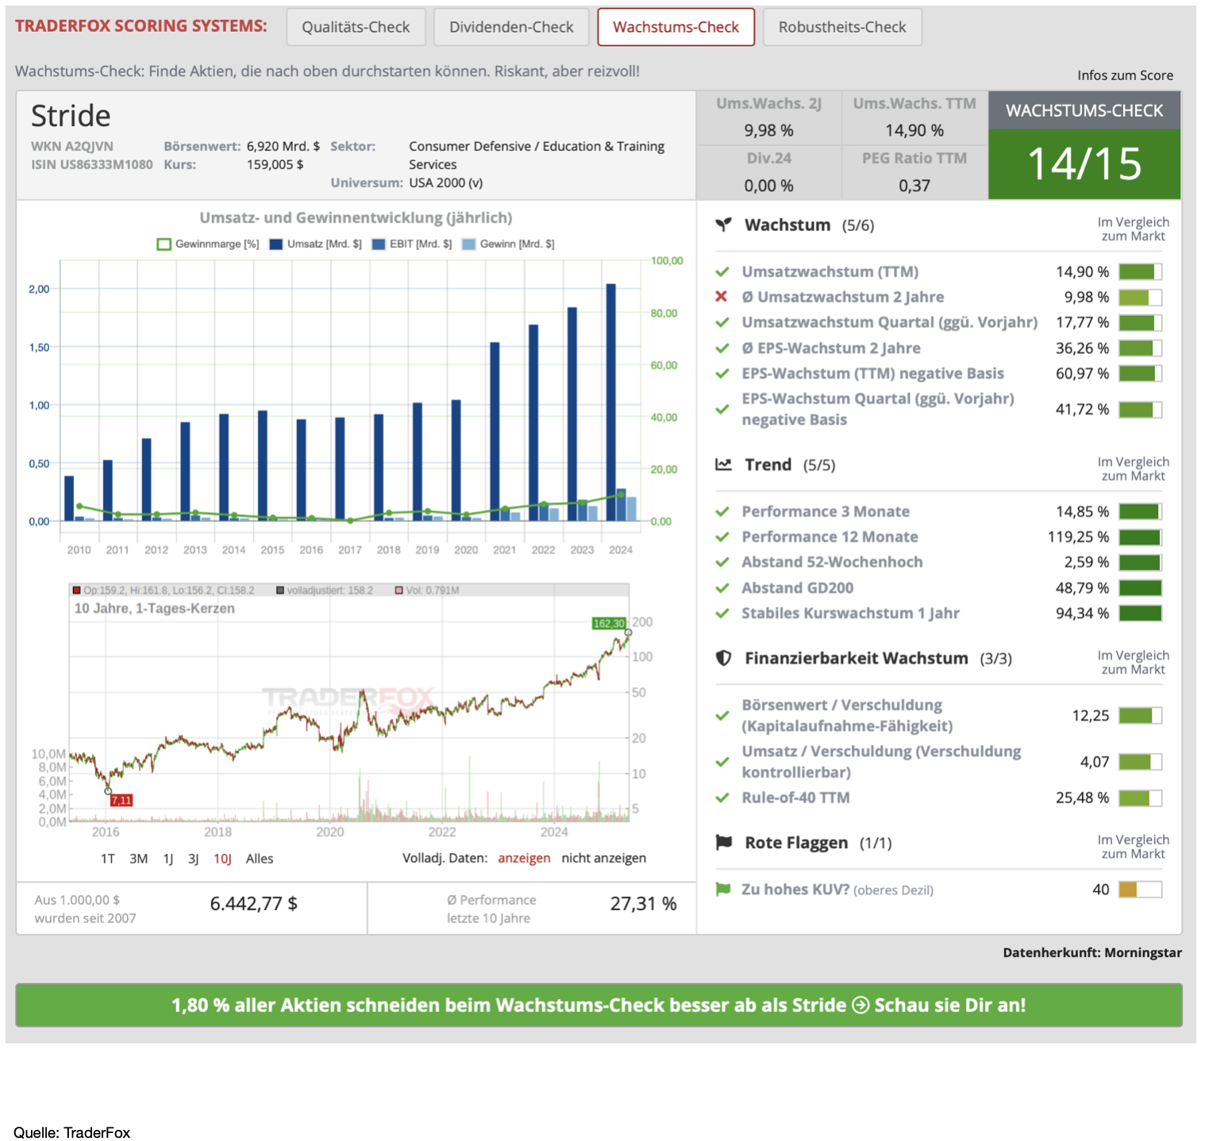Viewport: 1205px width, 1141px height.
Task: Click the Div.24 value 0,00 %
Action: coord(768,186)
